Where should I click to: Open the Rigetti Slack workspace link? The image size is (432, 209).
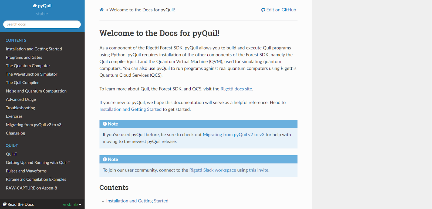click(212, 170)
